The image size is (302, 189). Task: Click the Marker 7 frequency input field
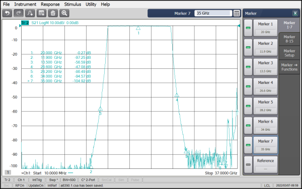[x=213, y=13]
